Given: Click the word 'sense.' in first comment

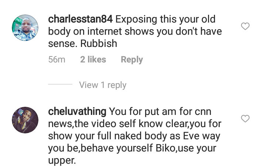Looking at the screenshot, I should coord(62,44).
